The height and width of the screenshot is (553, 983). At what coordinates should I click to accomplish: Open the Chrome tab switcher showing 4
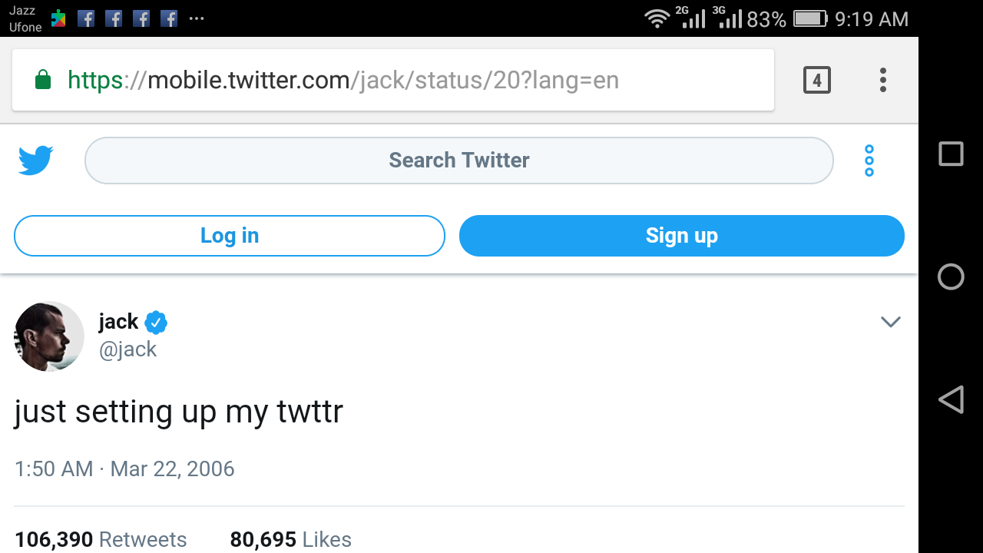click(816, 80)
